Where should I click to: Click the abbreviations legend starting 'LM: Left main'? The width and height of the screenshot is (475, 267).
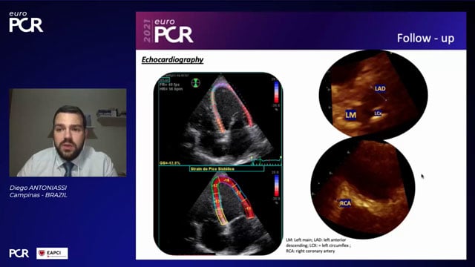tap(318, 245)
